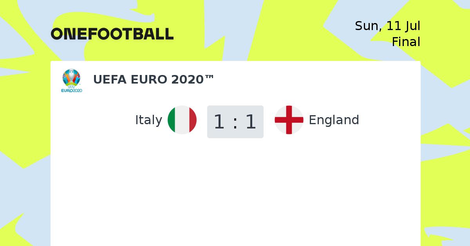Click the Final match stage label

[406, 42]
